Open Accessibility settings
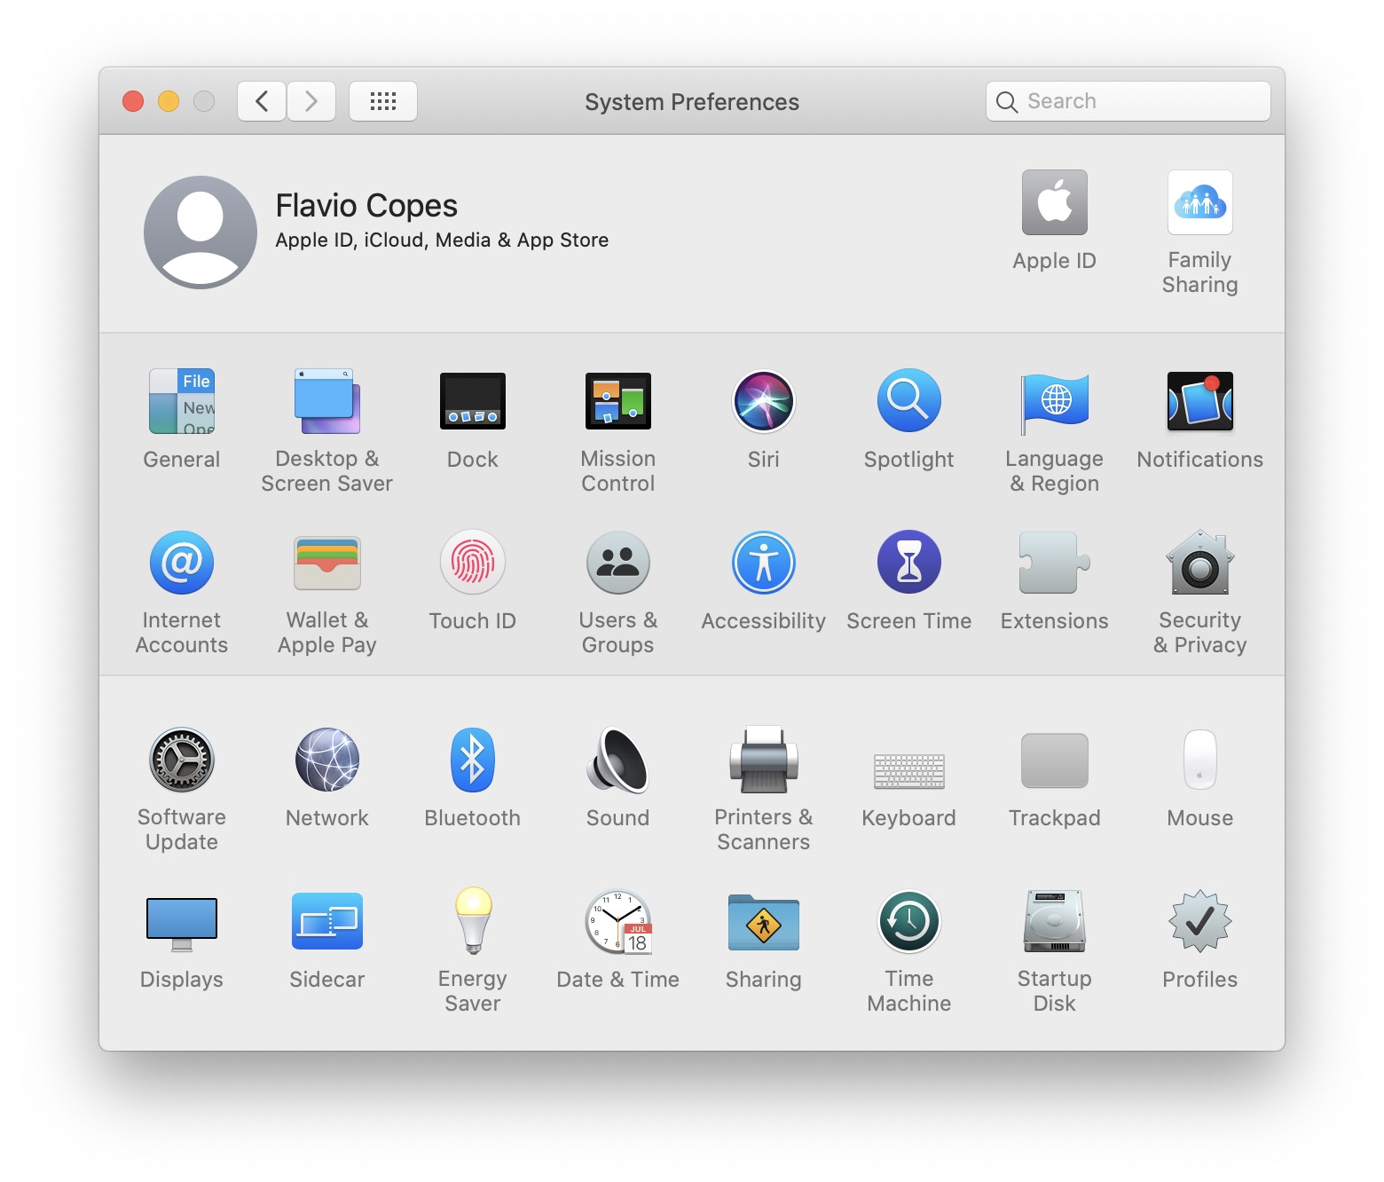 coord(763,563)
